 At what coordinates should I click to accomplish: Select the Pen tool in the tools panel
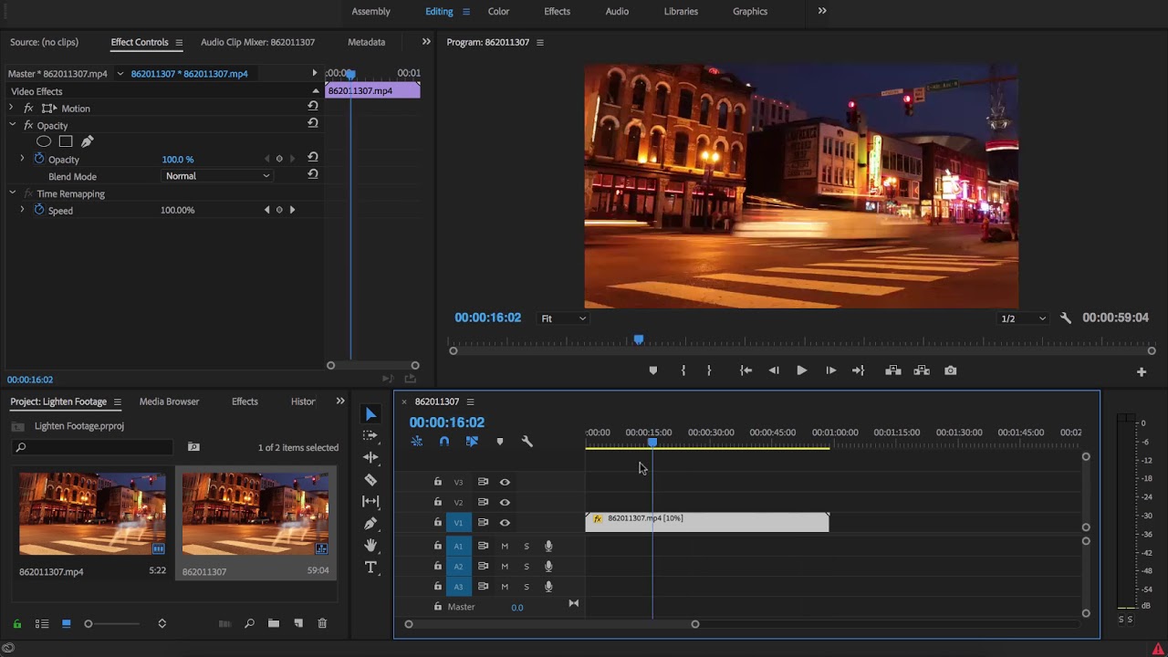tap(370, 524)
